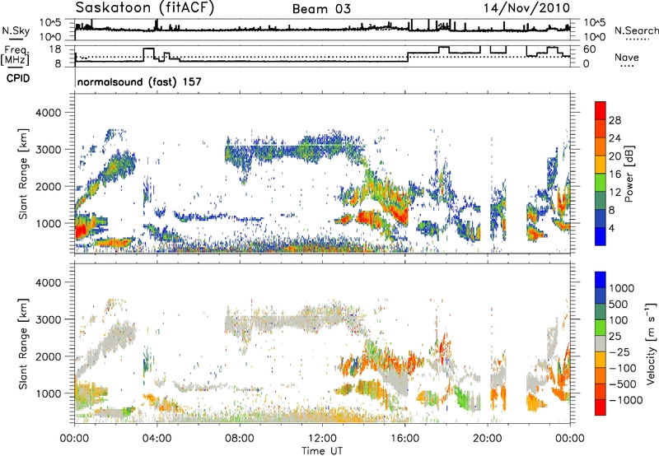659x456 pixels.
Task: Click the '28' tick on Power colorbar
Action: tap(615, 120)
